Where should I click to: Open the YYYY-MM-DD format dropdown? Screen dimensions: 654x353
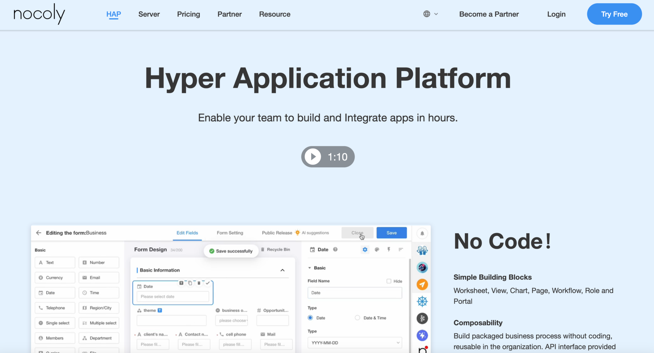pos(354,342)
